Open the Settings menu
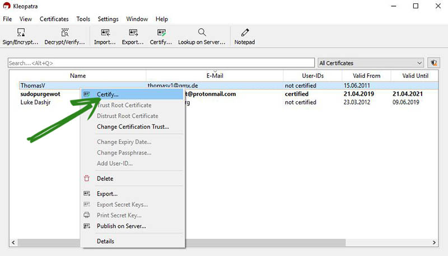The height and width of the screenshot is (256, 448). [108, 19]
